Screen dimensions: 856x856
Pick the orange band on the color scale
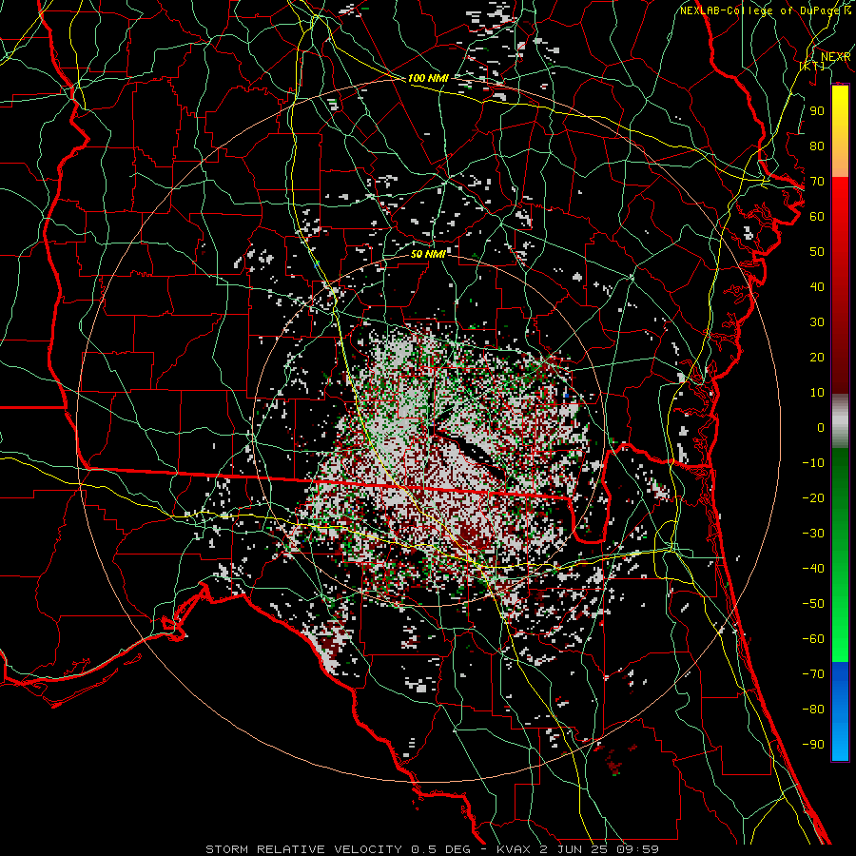tap(840, 162)
